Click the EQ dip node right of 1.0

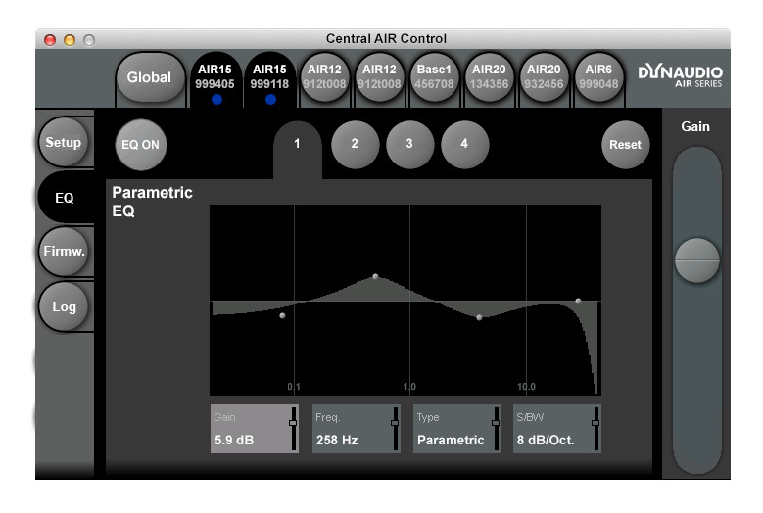pos(479,317)
